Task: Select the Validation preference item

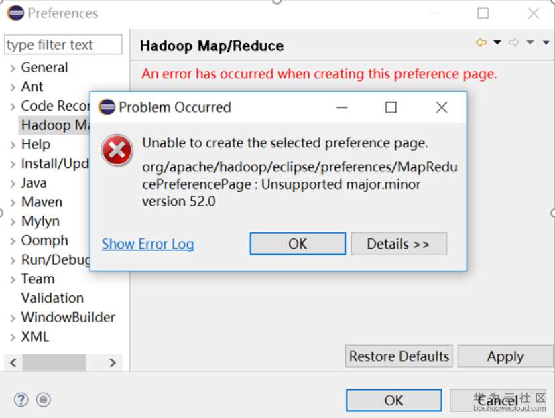Action: [x=52, y=298]
